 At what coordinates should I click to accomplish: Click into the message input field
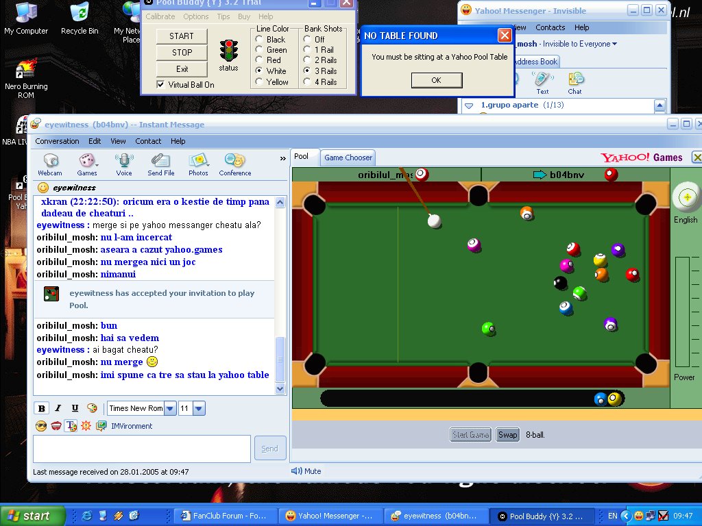coord(142,449)
